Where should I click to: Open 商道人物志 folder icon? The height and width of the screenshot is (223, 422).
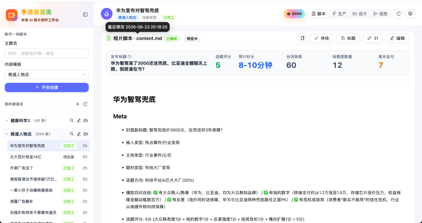coord(86,134)
